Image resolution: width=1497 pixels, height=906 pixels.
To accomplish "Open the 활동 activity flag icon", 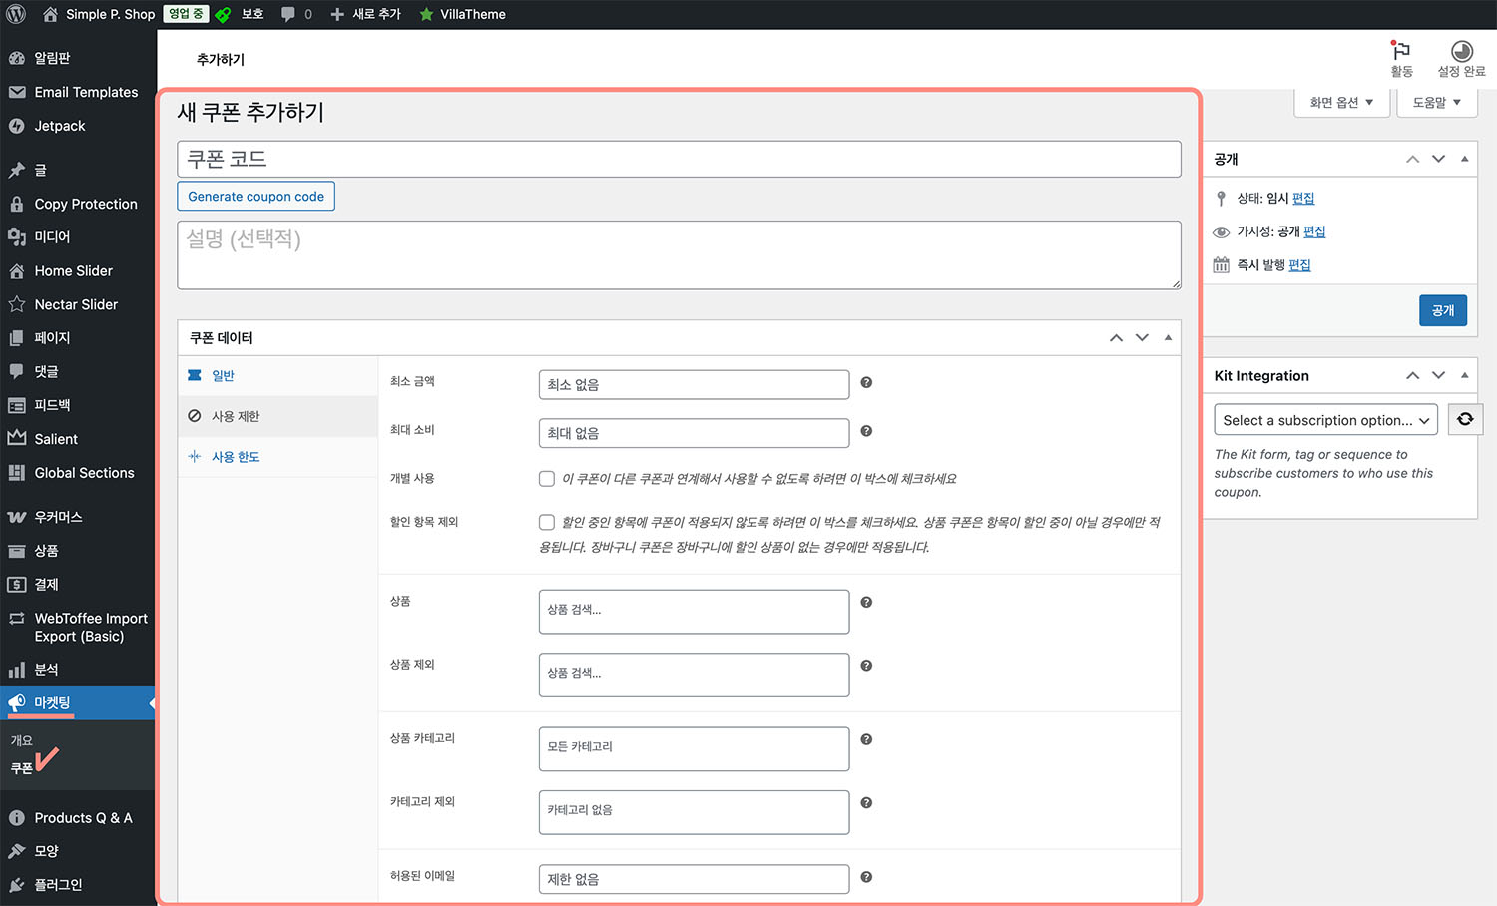I will coord(1401,51).
